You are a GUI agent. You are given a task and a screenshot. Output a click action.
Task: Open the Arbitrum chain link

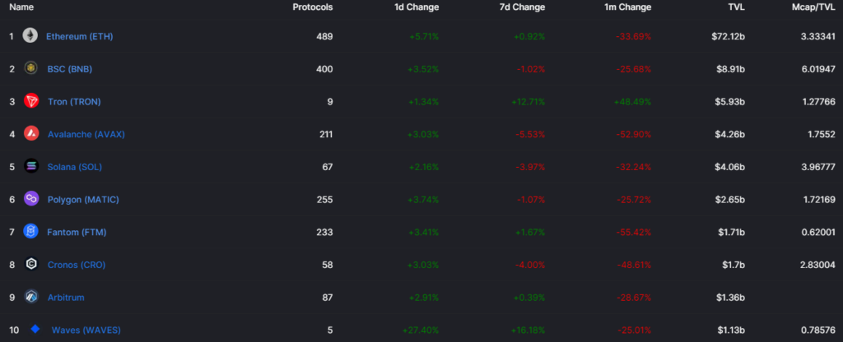point(66,297)
